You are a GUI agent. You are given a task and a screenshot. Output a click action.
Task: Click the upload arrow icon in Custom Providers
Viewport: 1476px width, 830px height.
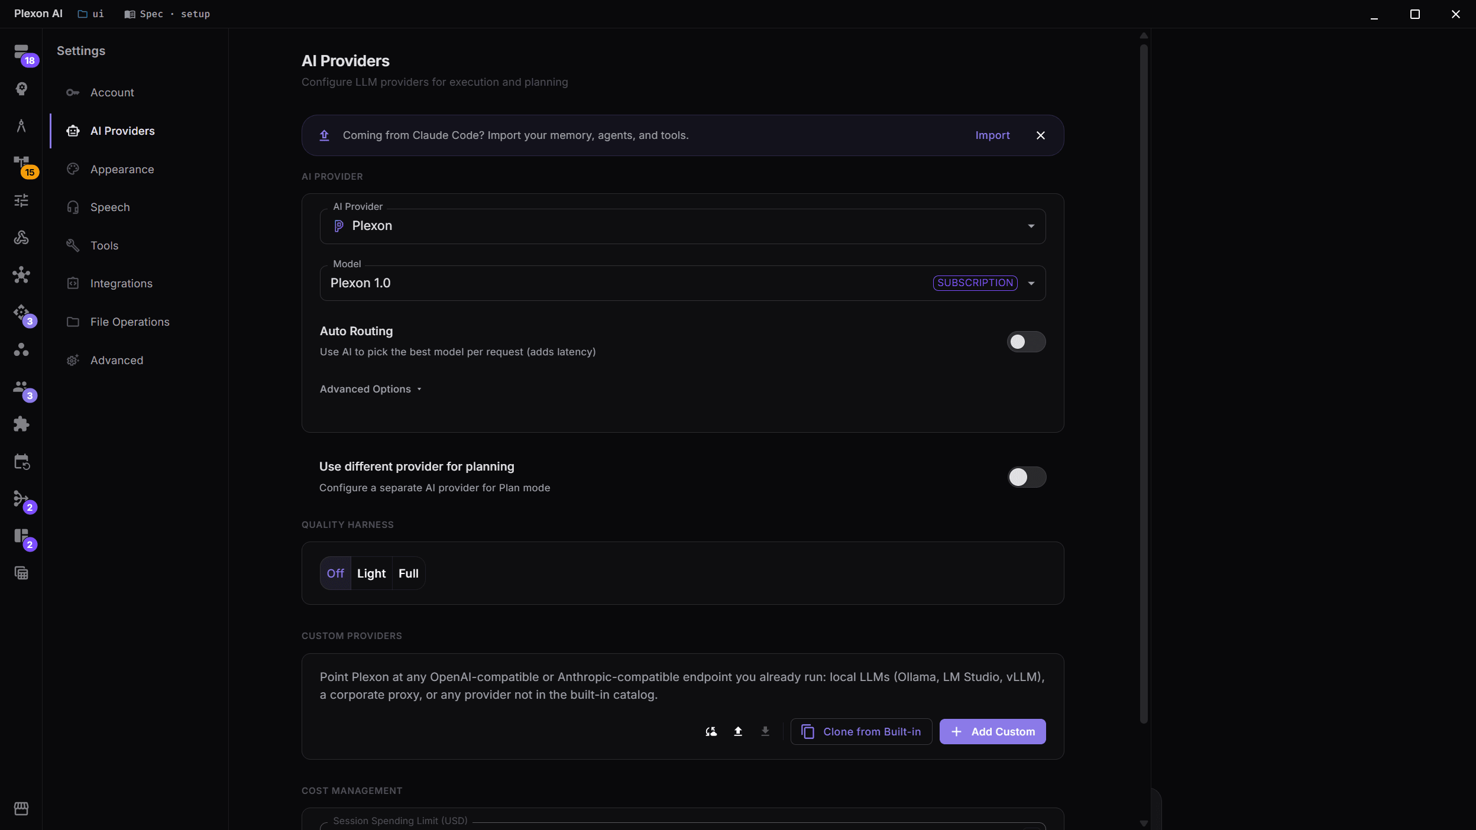[738, 732]
